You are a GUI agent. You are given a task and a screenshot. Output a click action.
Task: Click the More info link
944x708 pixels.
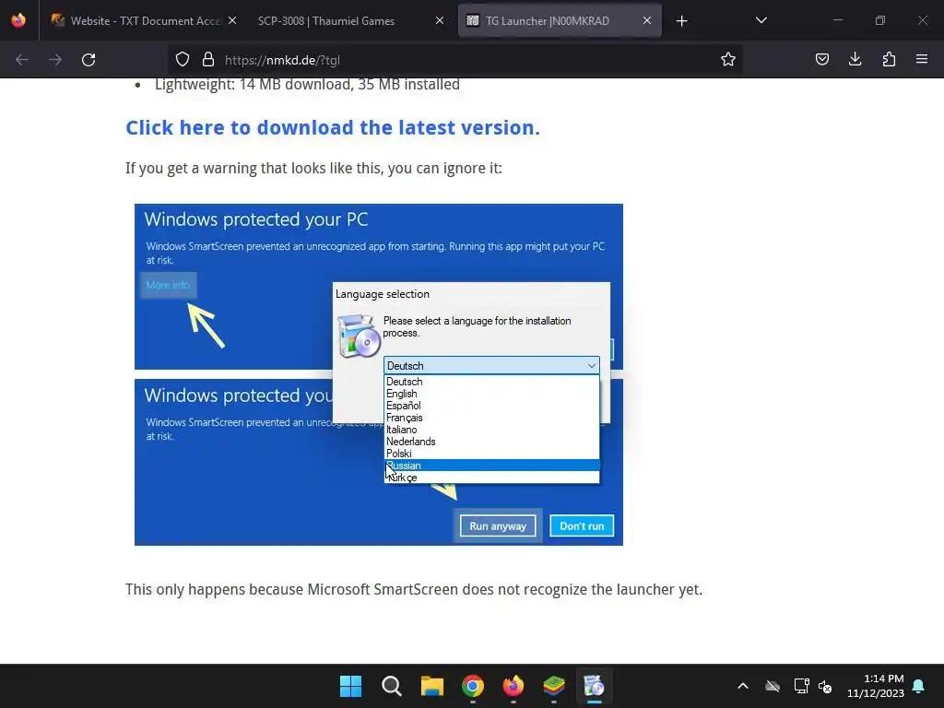168,285
